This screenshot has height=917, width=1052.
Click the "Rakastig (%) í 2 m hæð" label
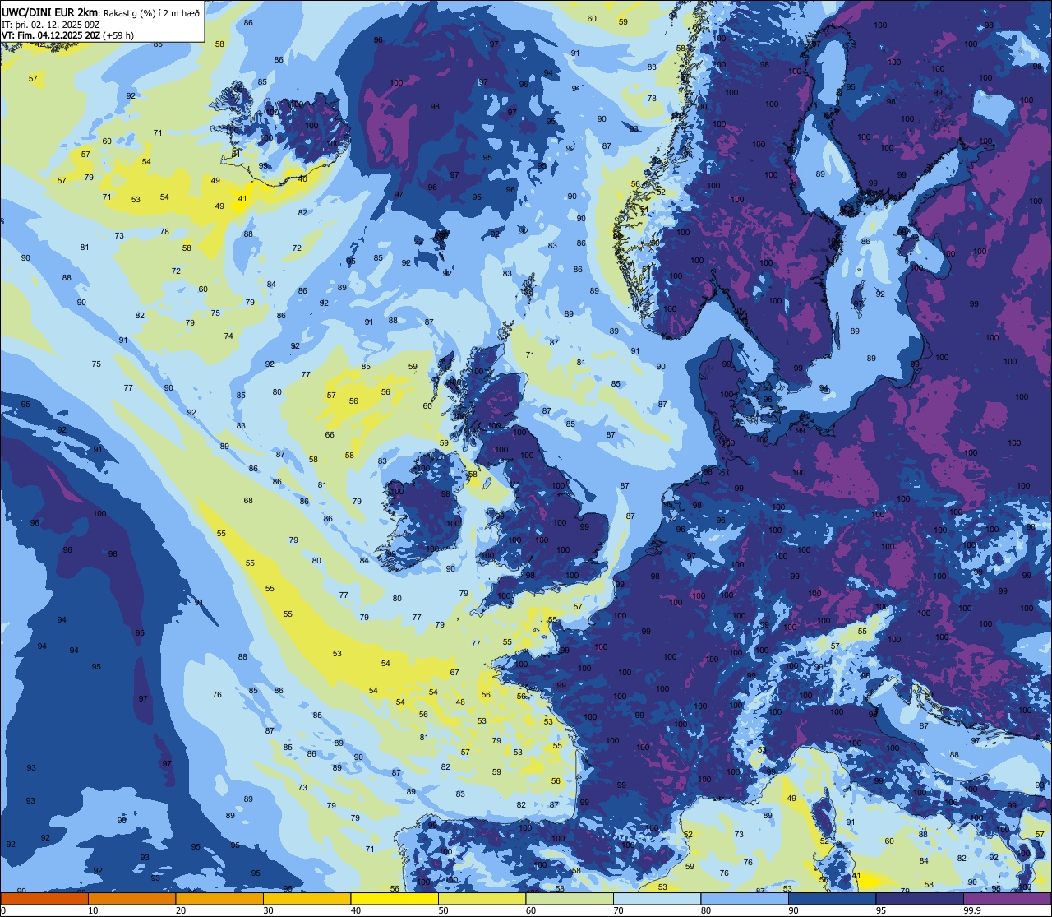pyautogui.click(x=152, y=13)
